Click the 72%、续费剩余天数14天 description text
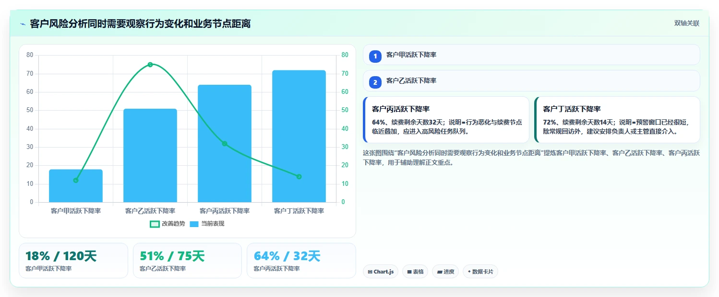Screen dimensions: 719x297 (x=616, y=126)
